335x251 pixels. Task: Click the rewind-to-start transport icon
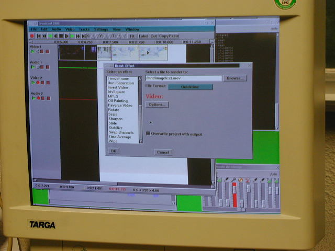39,36
